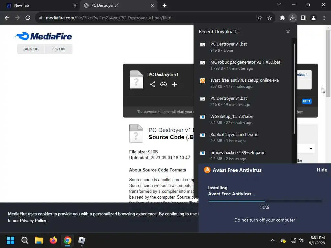The image size is (331, 248).
Task: Click the RobloxPlayerLauncher.exe file icon
Action: (203, 135)
